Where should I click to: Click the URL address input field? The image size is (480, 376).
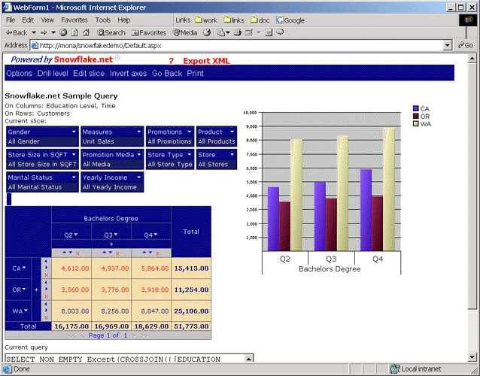[x=237, y=46]
